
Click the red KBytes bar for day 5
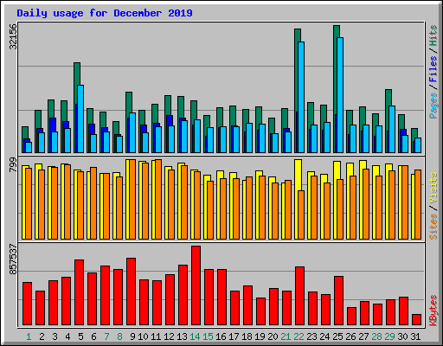pyautogui.click(x=79, y=292)
